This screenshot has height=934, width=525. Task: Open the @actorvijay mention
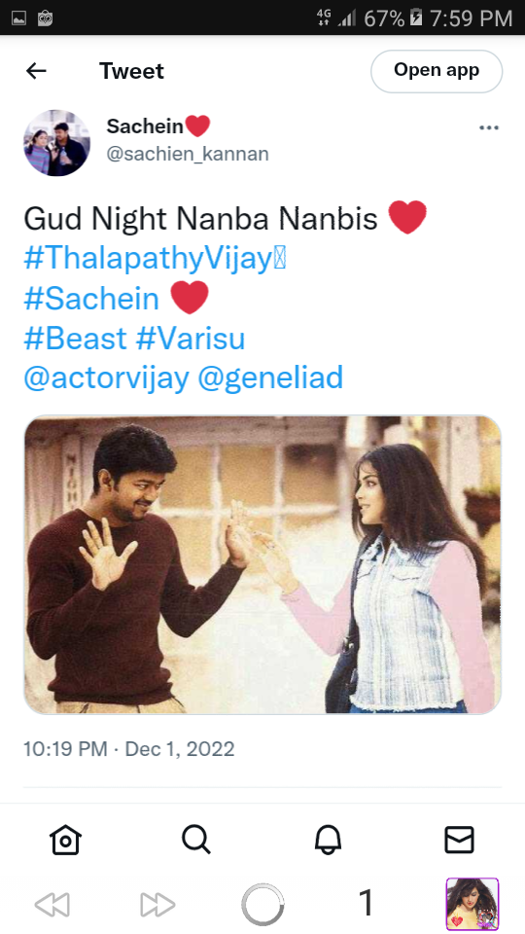[107, 378]
